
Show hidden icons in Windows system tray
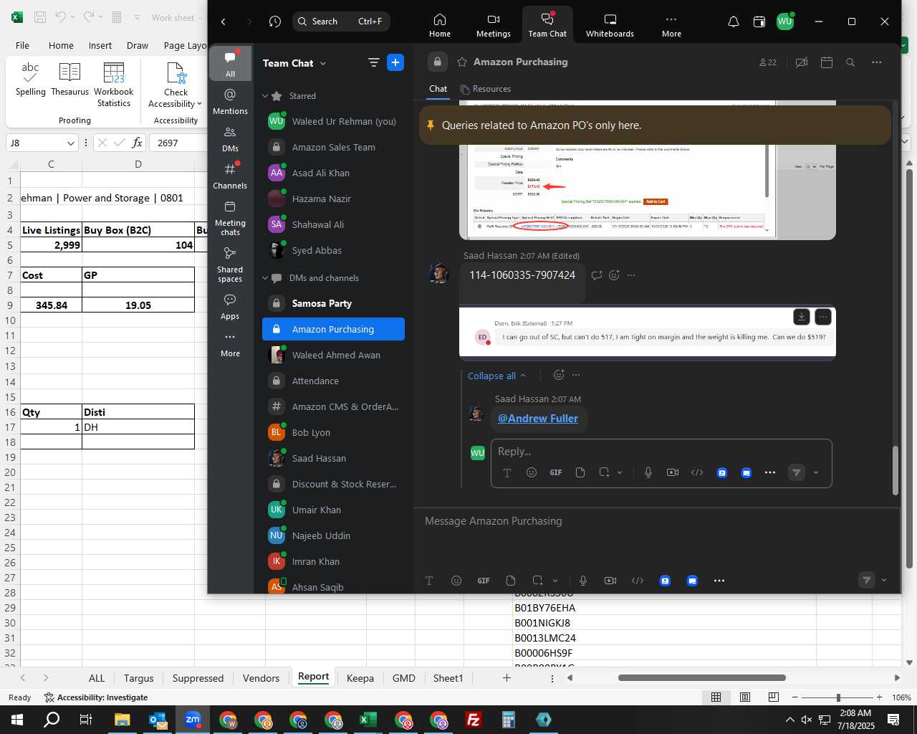click(x=789, y=720)
